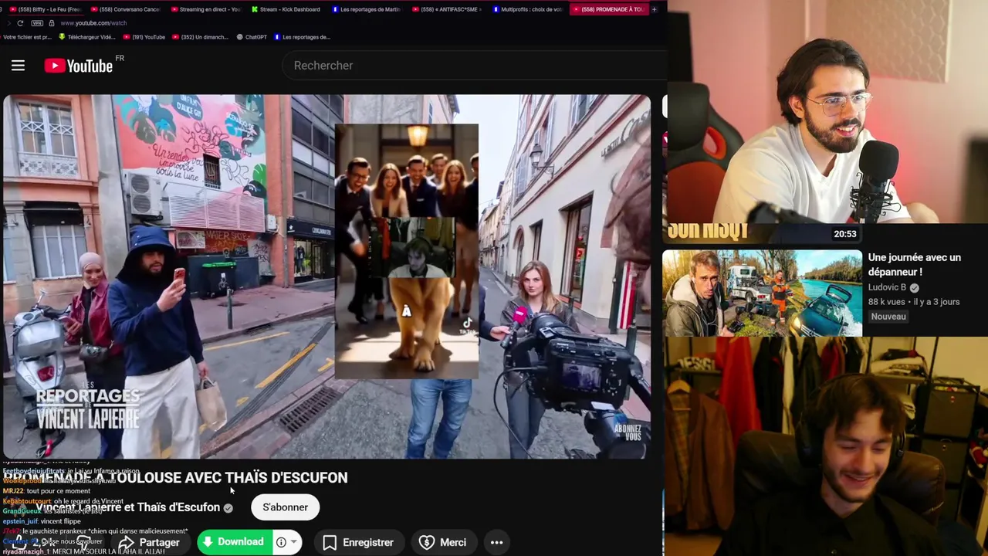This screenshot has height=556, width=988.
Task: Click the main video player area
Action: pyautogui.click(x=326, y=276)
